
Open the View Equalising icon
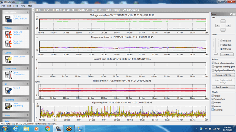coord(8,106)
